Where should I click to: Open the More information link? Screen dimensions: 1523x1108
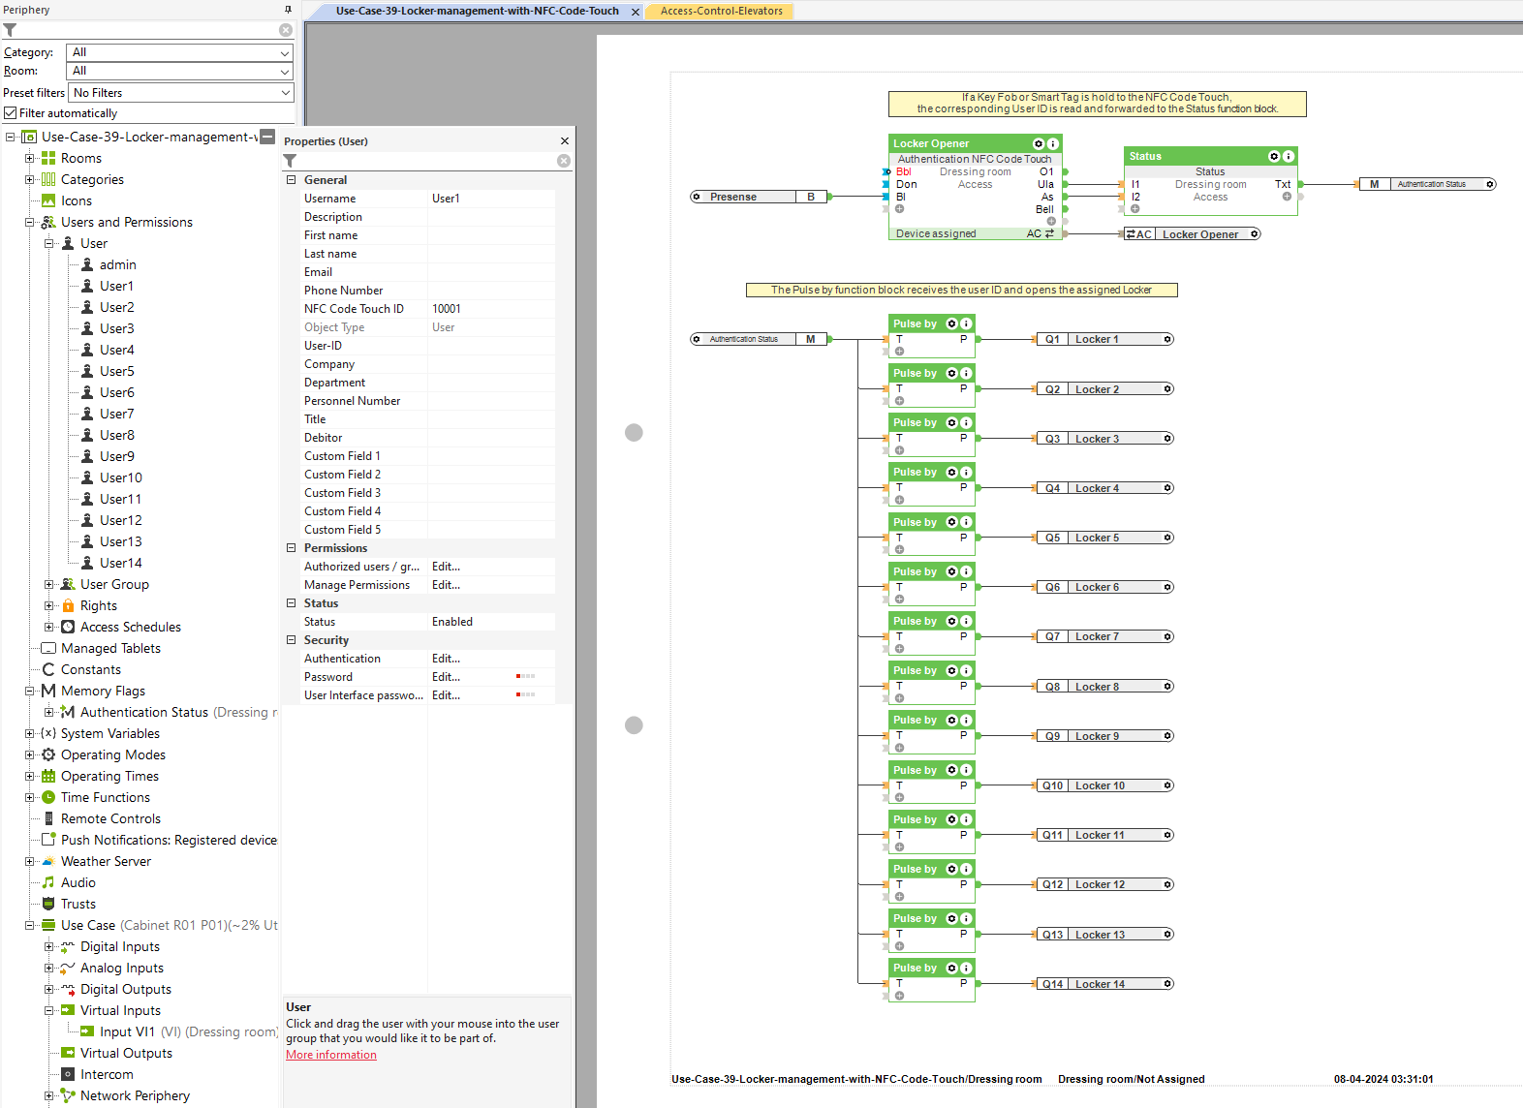[x=331, y=1055]
